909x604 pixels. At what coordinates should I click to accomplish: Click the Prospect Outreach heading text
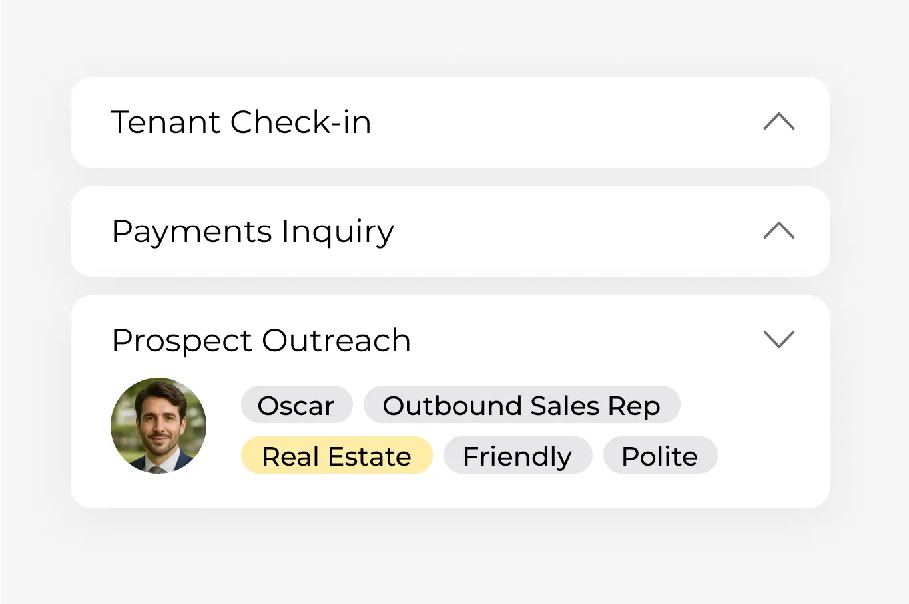point(260,341)
